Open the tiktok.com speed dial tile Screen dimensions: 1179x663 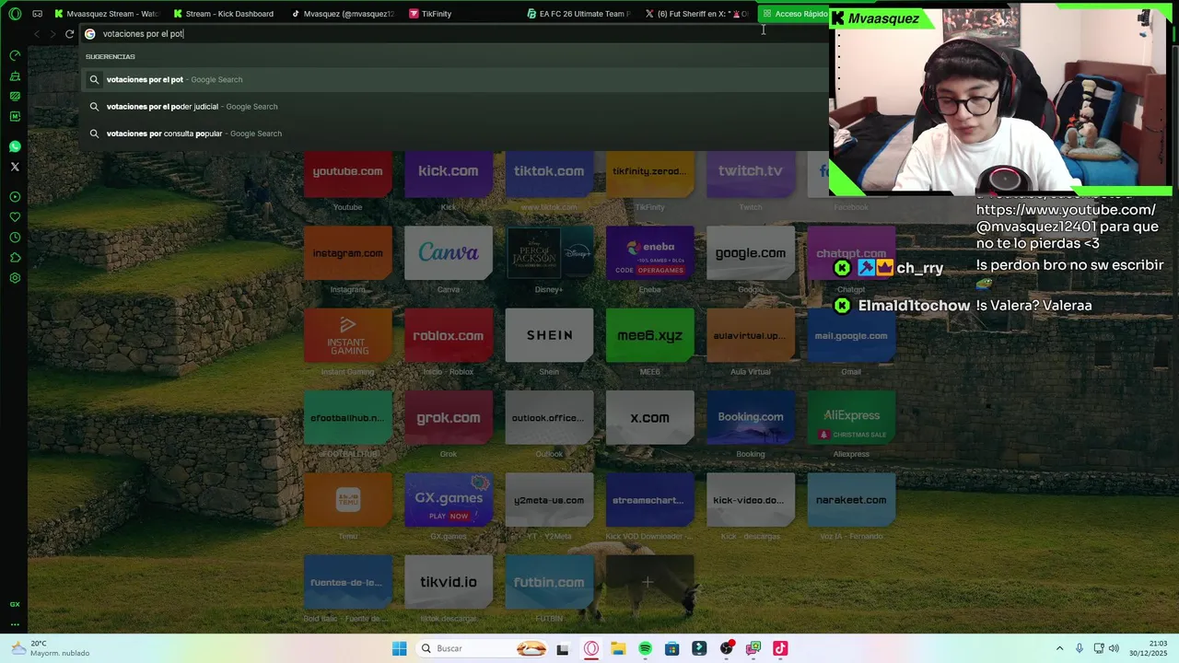[549, 174]
